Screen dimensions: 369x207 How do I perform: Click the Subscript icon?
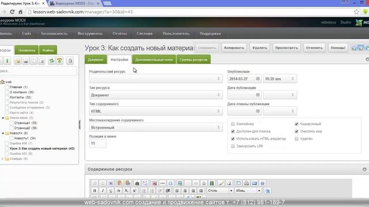click(126, 190)
